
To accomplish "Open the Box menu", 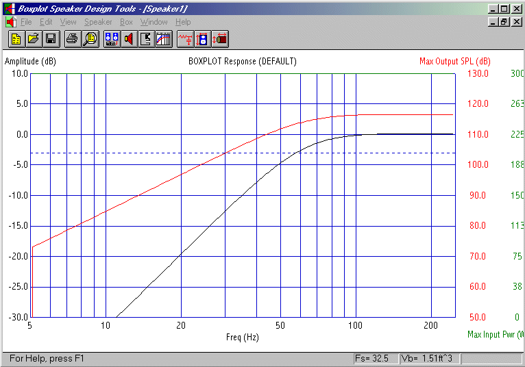I will [x=126, y=22].
